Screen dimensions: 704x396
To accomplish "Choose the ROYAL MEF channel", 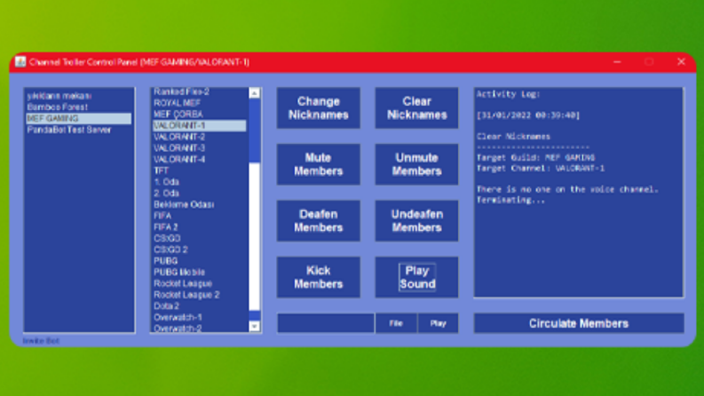I will (x=200, y=103).
